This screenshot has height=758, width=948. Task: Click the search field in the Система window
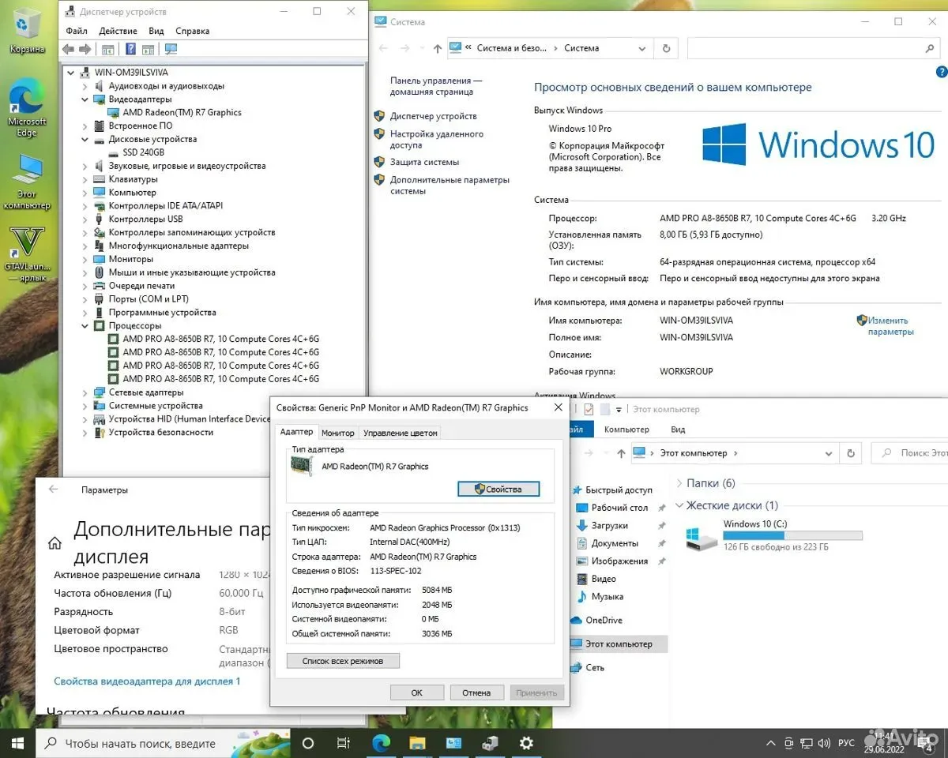click(813, 48)
